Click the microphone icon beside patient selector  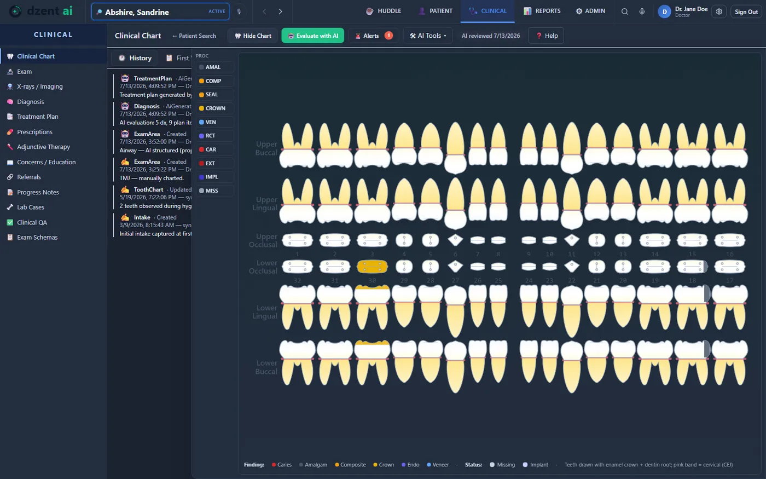(x=239, y=11)
